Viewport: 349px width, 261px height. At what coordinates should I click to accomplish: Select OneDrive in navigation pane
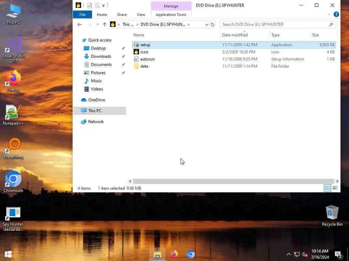click(96, 100)
